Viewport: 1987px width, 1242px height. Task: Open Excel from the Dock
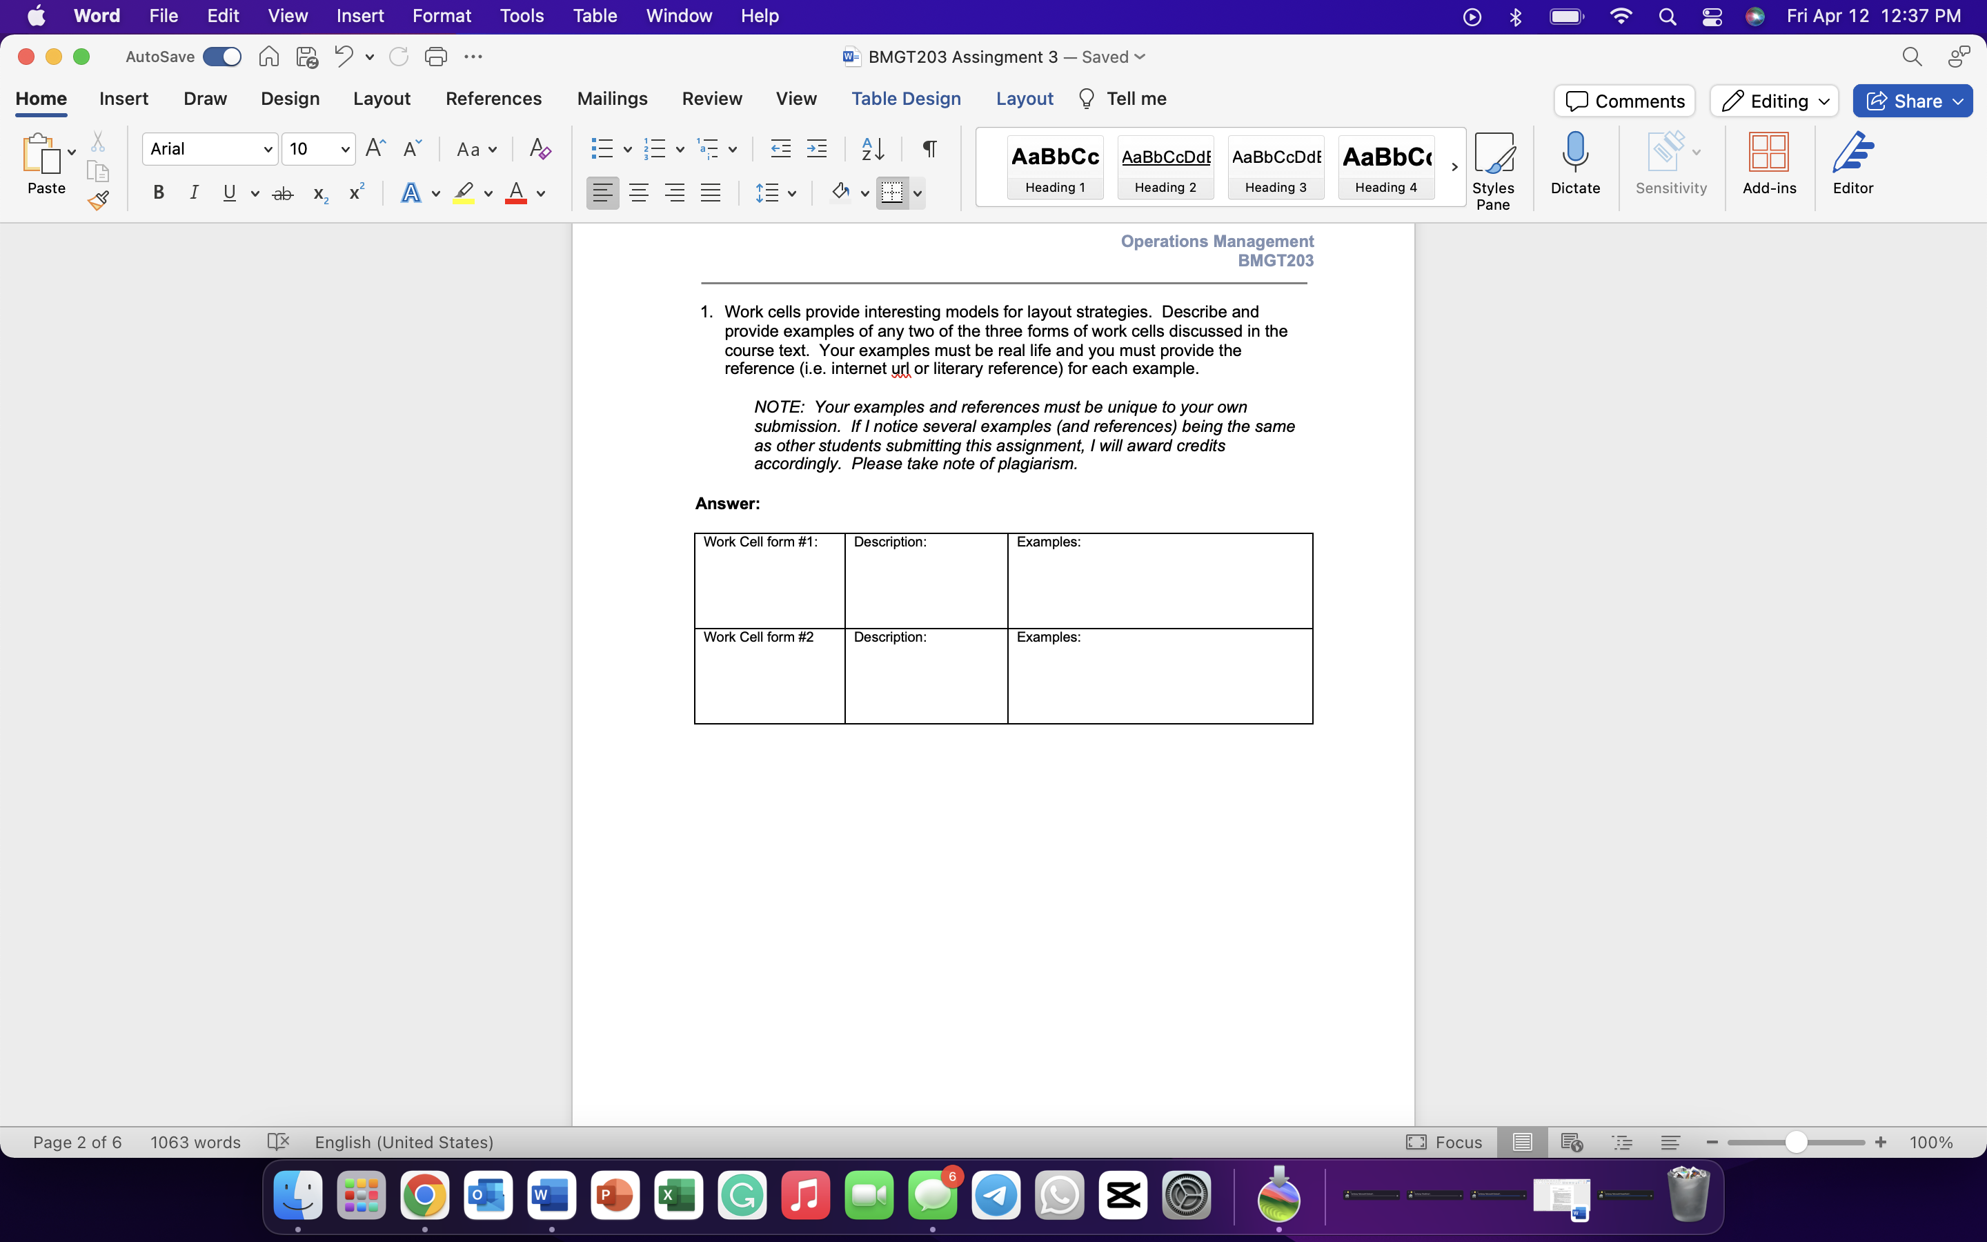(x=678, y=1195)
